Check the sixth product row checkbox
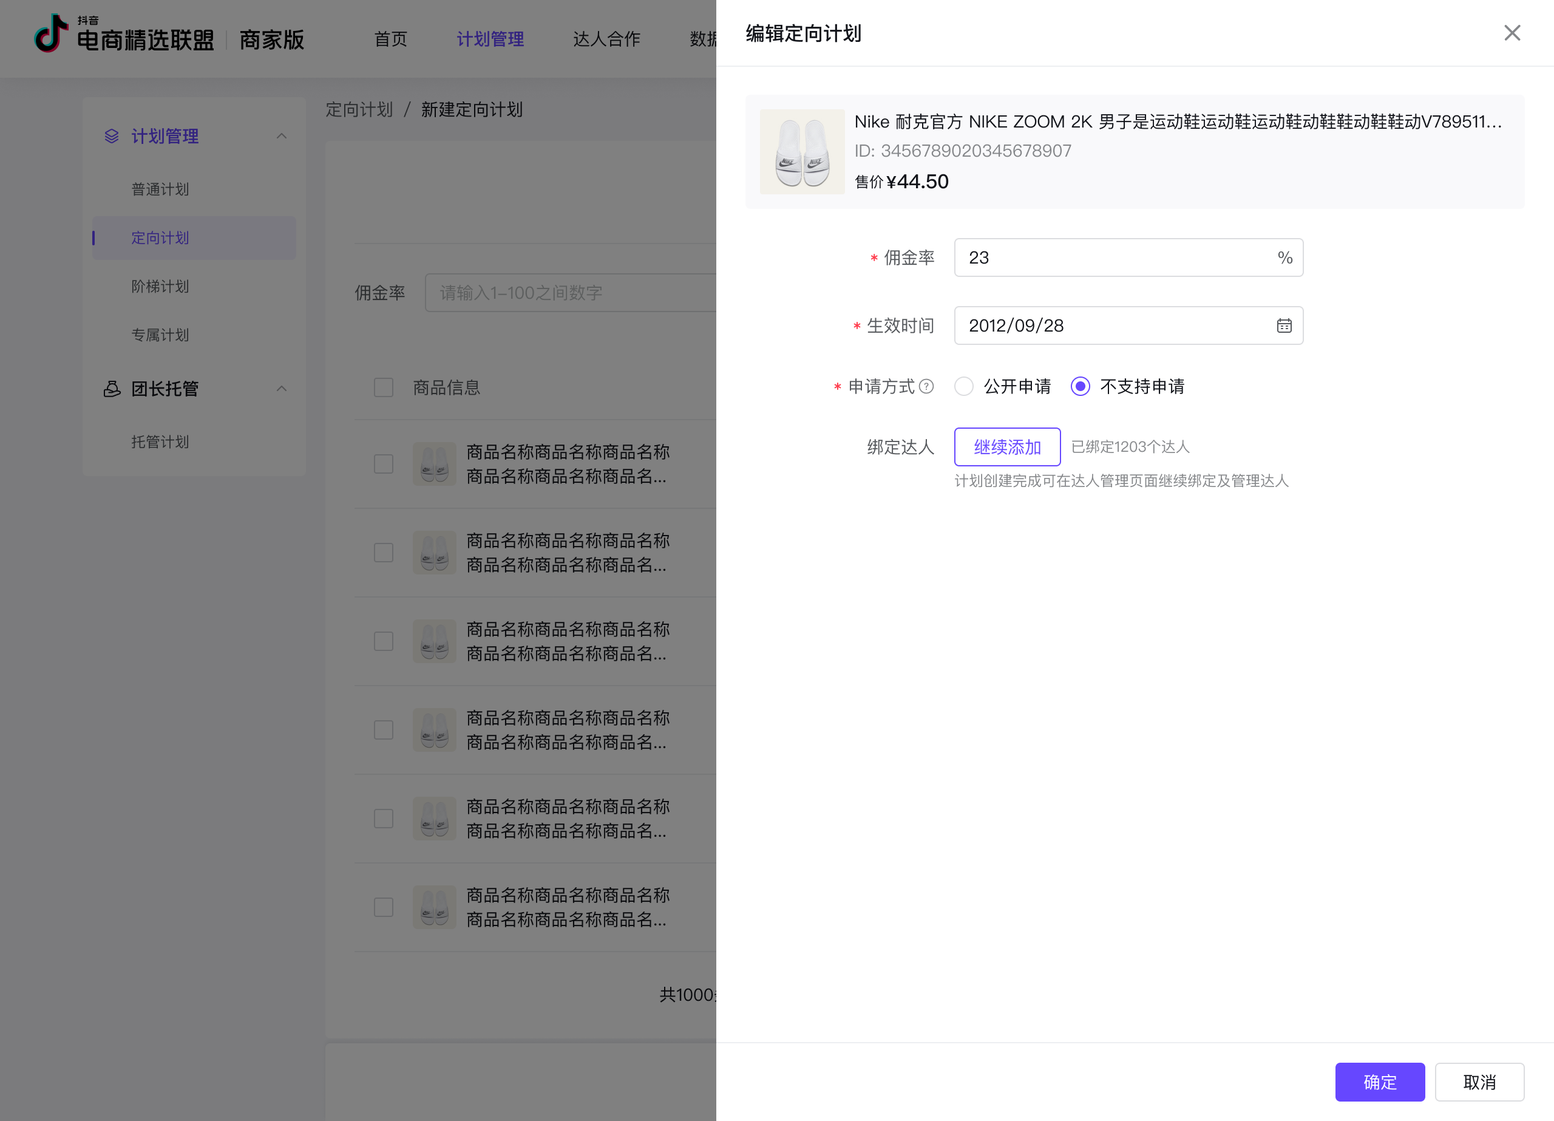This screenshot has width=1554, height=1121. [x=384, y=907]
